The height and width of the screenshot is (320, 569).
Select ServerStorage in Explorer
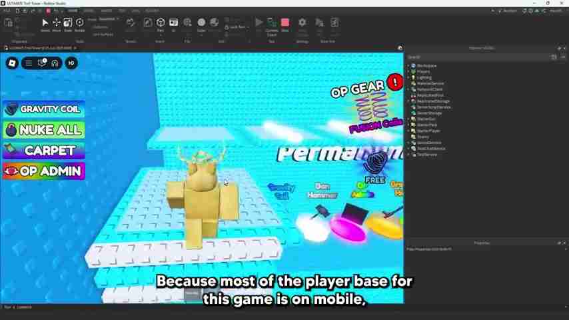pos(429,113)
